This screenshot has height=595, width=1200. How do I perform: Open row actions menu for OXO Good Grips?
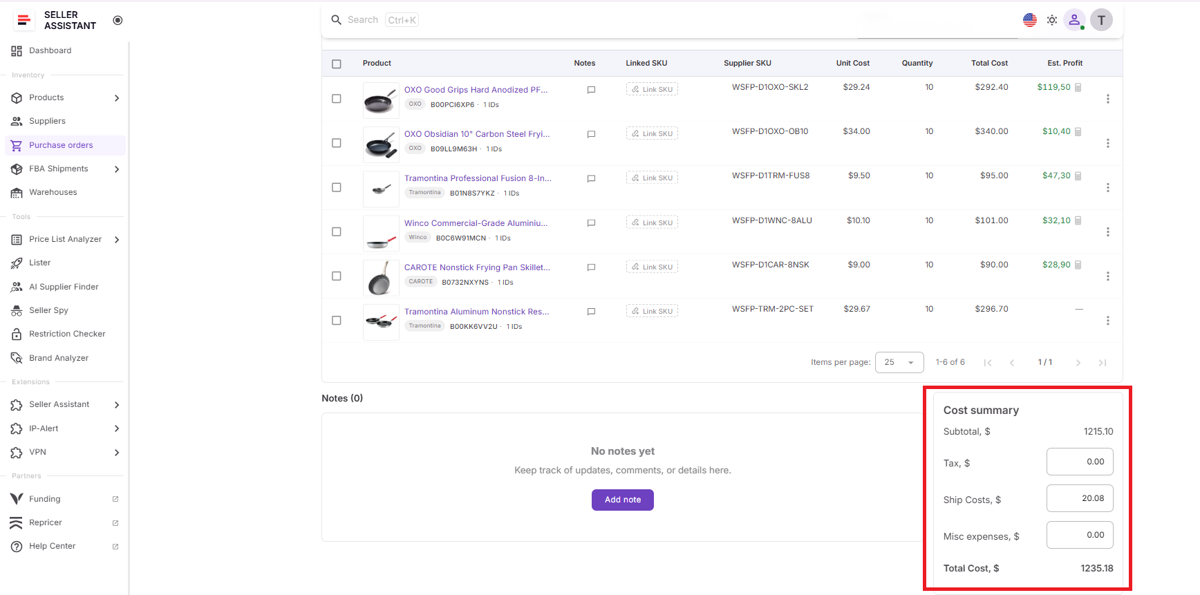coord(1108,99)
